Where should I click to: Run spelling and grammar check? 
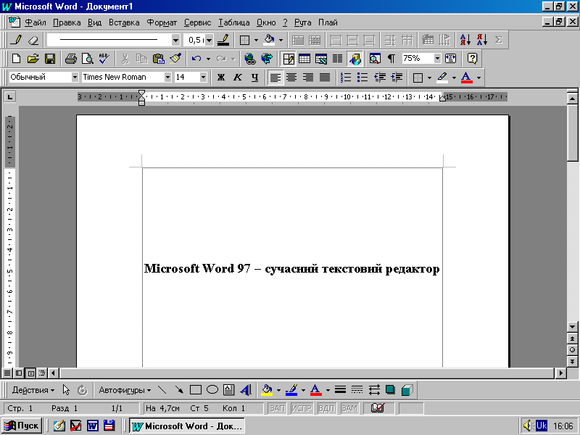tap(104, 59)
